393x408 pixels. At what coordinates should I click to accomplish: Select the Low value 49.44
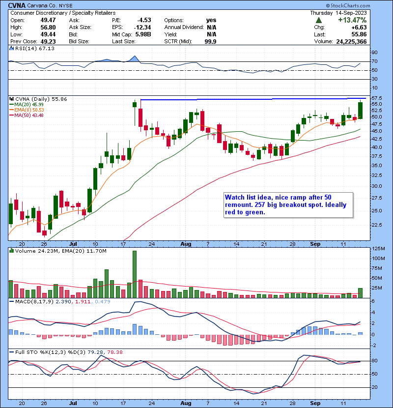48,34
